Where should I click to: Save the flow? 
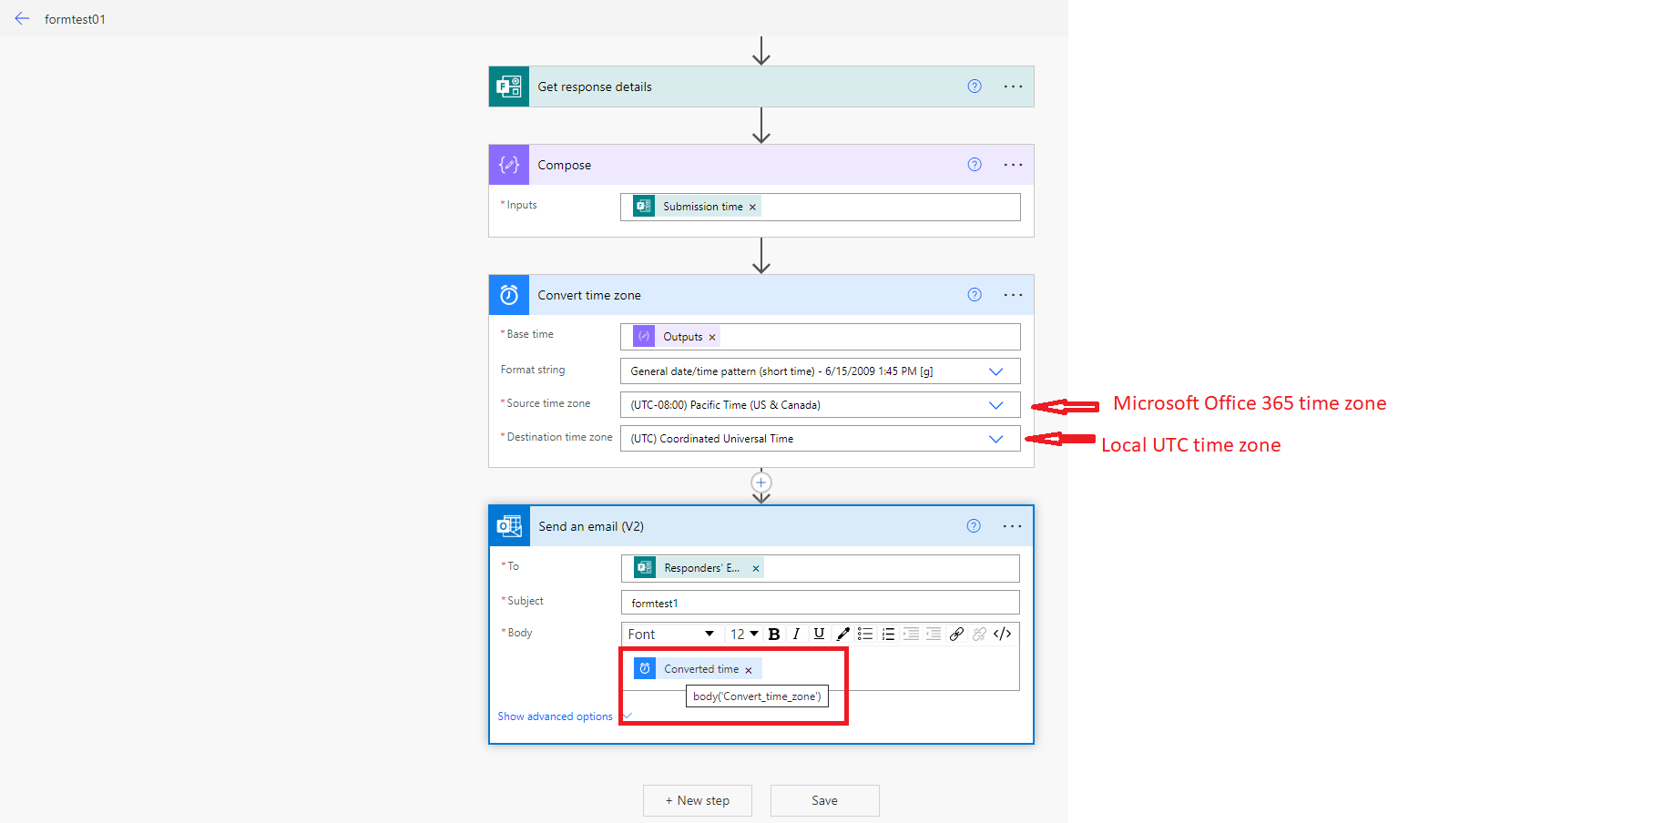[825, 800]
